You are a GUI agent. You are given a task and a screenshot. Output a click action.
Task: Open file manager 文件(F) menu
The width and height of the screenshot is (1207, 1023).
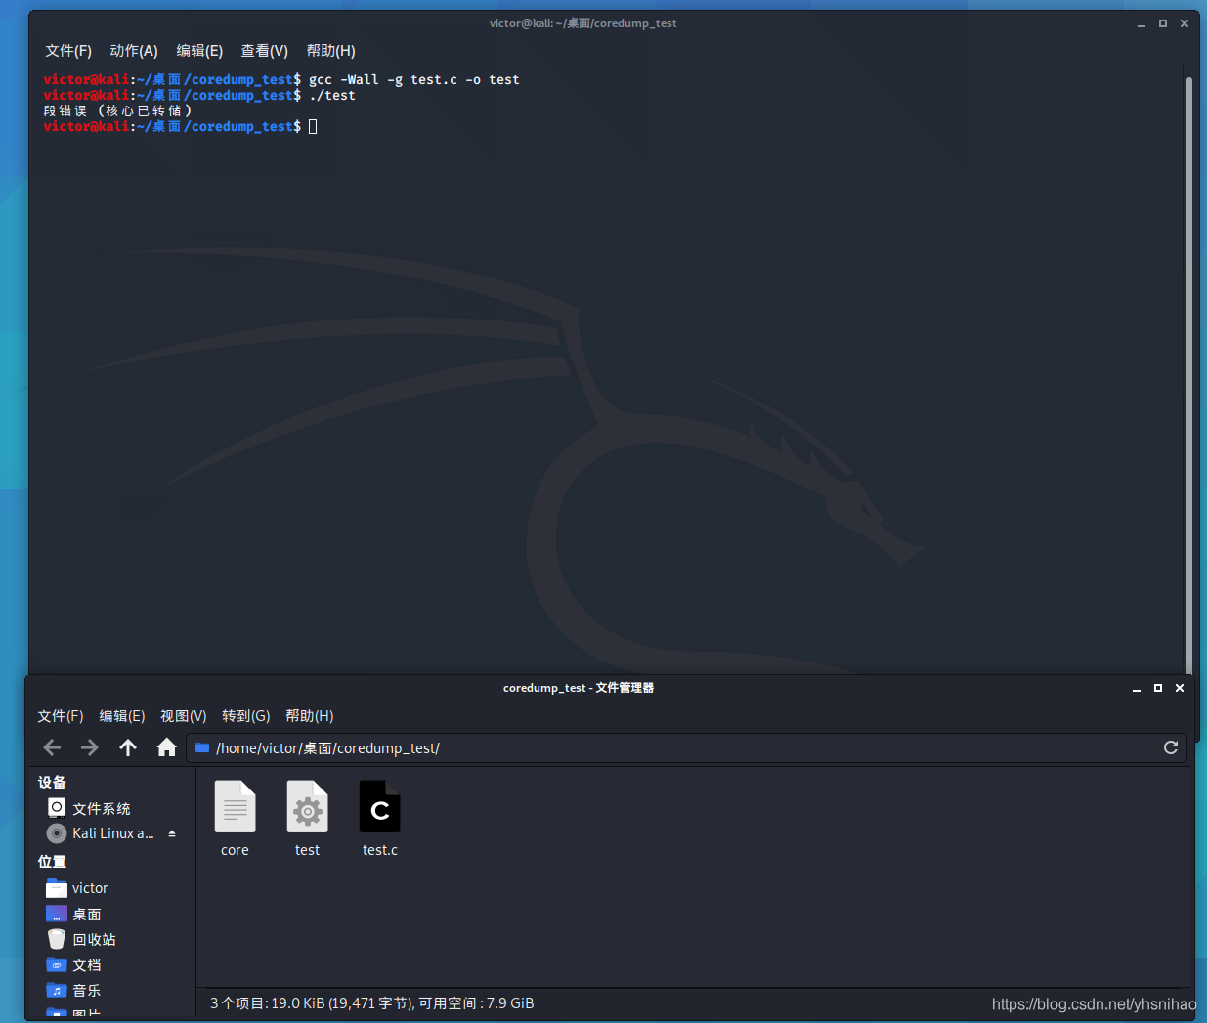click(x=61, y=716)
